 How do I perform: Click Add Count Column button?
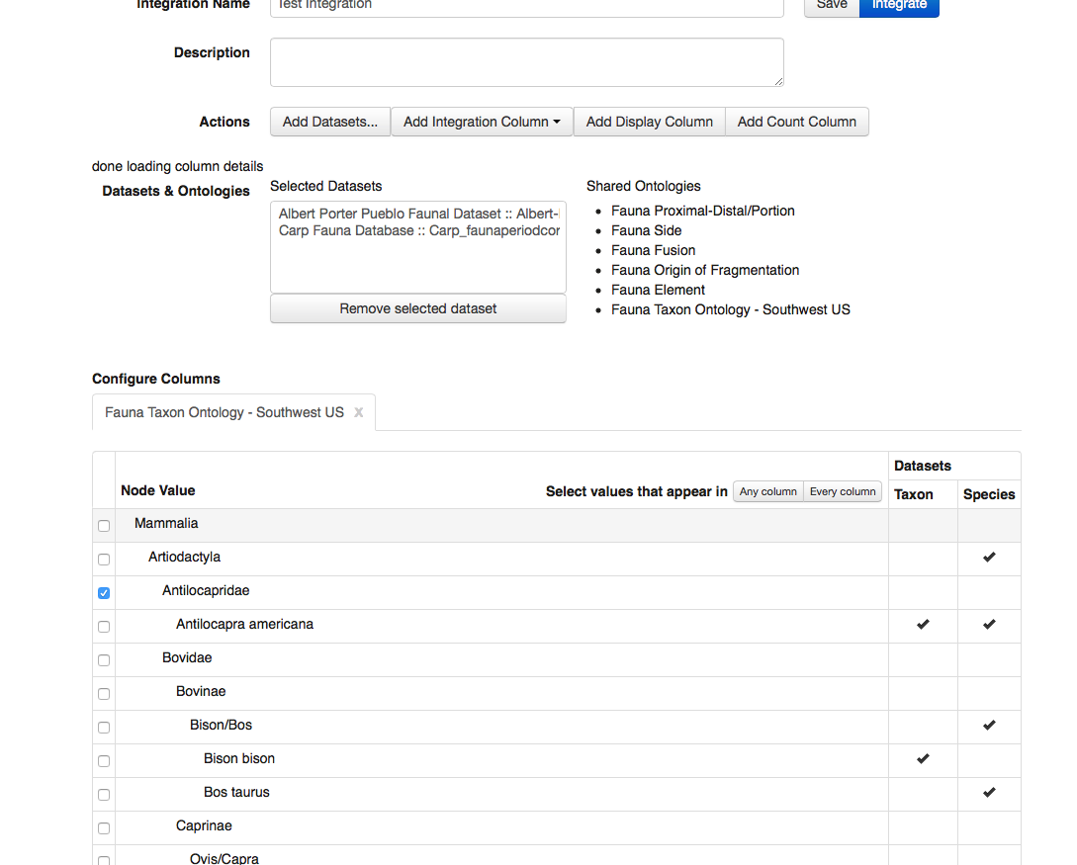pyautogui.click(x=797, y=122)
